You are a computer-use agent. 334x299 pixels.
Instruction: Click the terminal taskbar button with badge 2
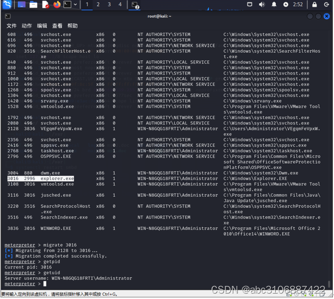pyautogui.click(x=134, y=5)
